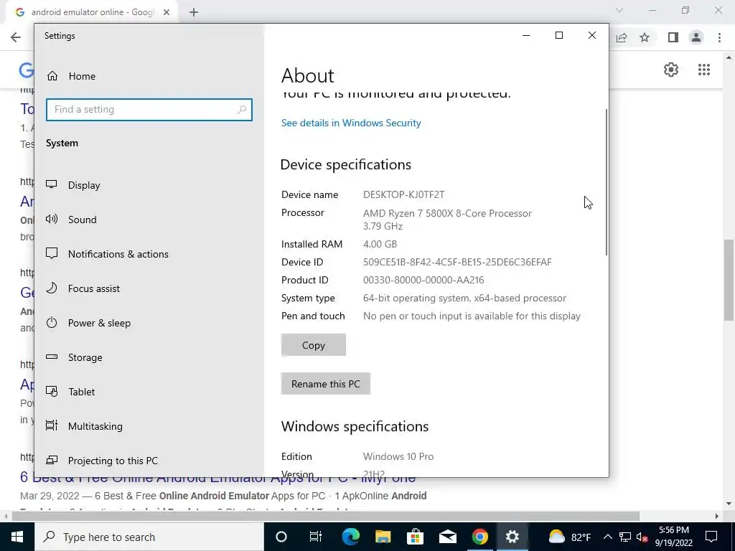735x551 pixels.
Task: Copy the device specifications
Action: (x=314, y=345)
